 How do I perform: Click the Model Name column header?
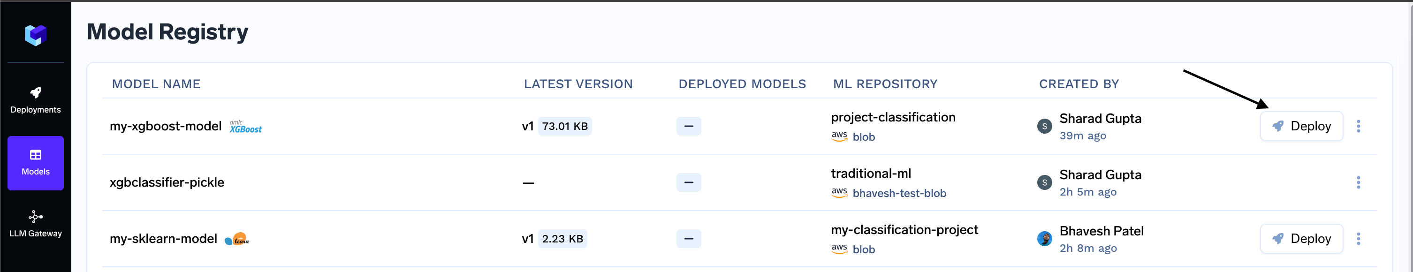point(156,84)
